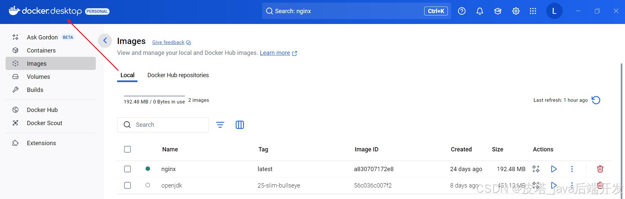Select the openjdk image checkbox
625x199 pixels.
[128, 185]
